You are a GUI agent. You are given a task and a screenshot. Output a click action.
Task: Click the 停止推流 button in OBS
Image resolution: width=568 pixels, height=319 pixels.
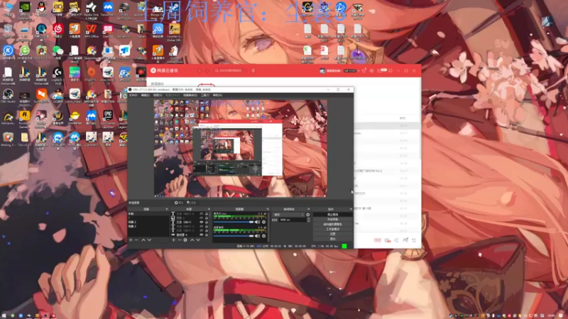point(333,215)
